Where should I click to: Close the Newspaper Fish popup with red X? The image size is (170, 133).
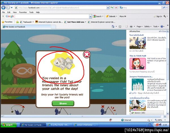coord(87,54)
